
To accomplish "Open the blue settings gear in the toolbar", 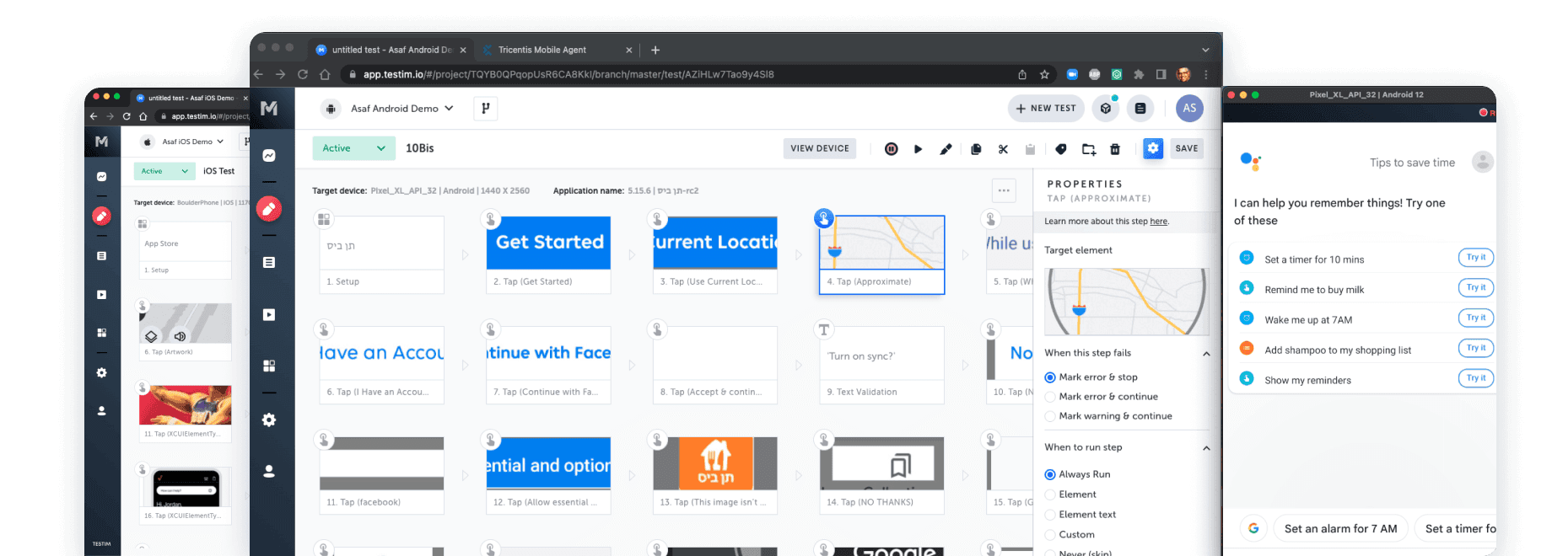I will coord(1153,148).
